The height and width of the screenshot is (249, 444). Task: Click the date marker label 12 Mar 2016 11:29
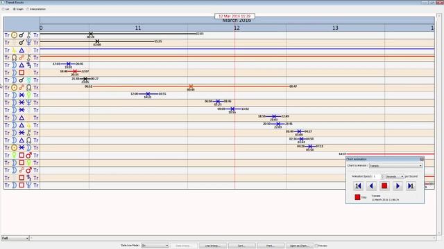(234, 16)
